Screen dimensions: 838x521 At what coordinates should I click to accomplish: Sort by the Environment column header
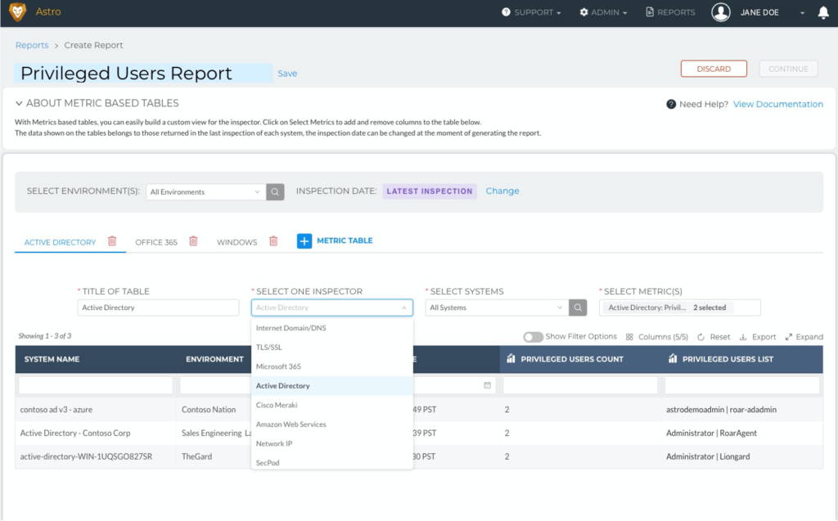[214, 359]
